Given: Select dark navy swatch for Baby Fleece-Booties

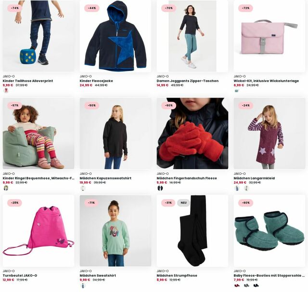Looking at the screenshot, I should coord(256,285).
